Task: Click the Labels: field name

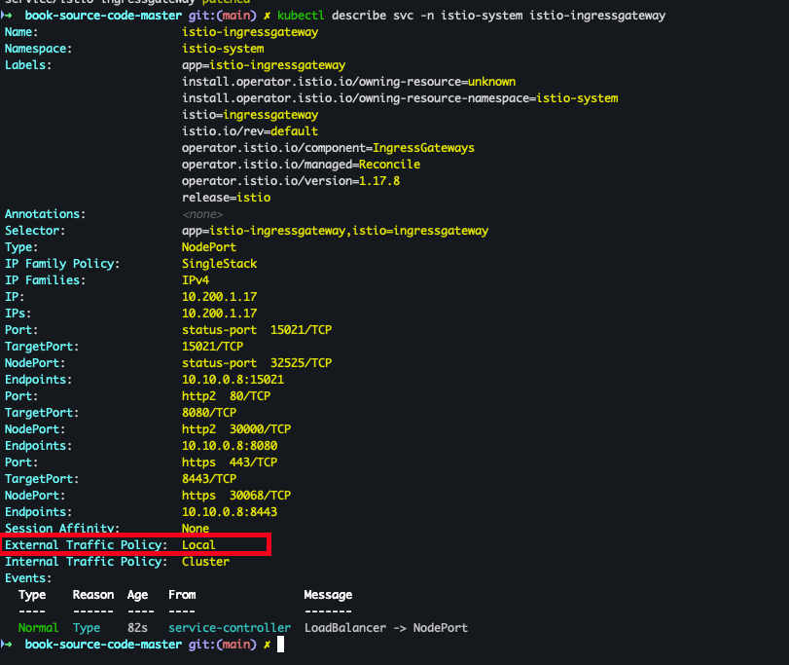Action: 28,65
